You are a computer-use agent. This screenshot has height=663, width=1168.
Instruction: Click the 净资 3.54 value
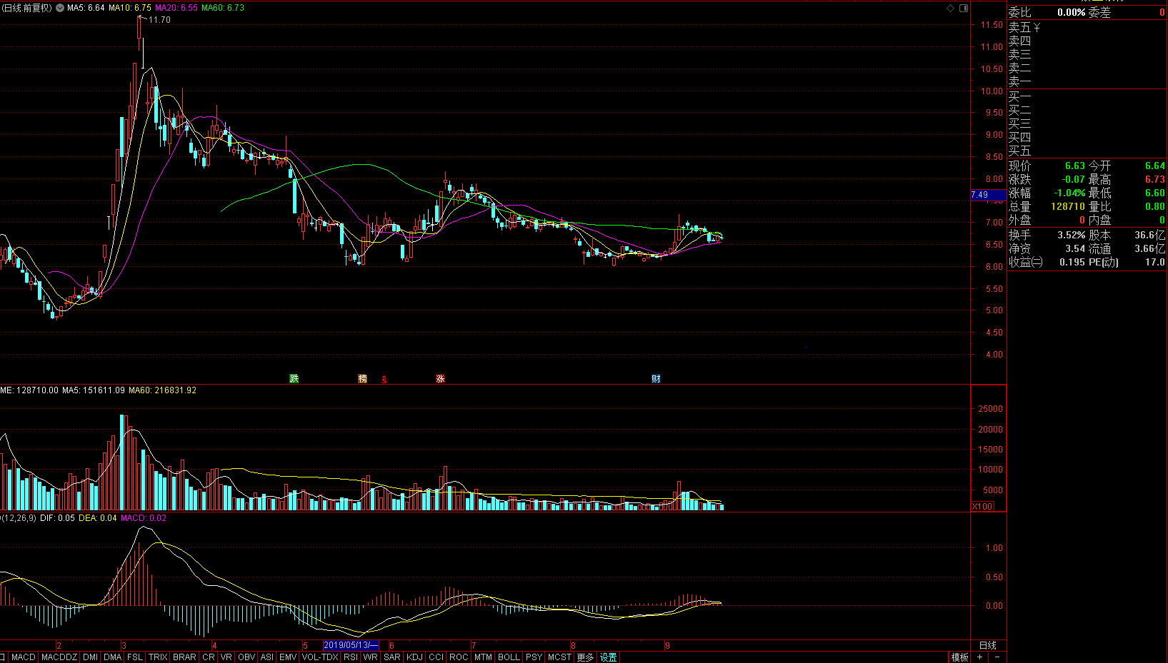pos(1075,248)
